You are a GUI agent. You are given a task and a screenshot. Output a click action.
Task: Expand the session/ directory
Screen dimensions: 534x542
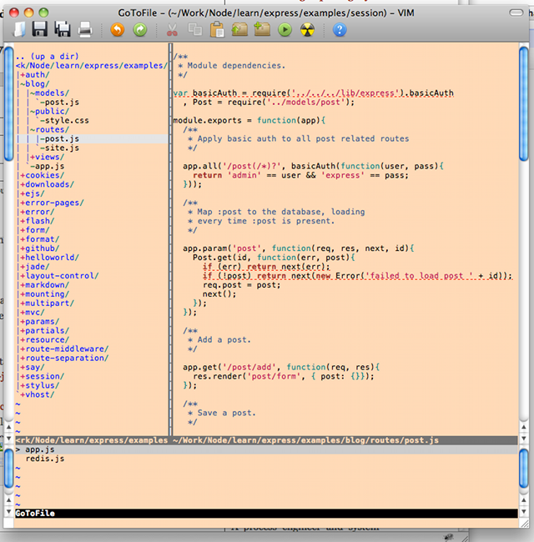click(x=41, y=376)
